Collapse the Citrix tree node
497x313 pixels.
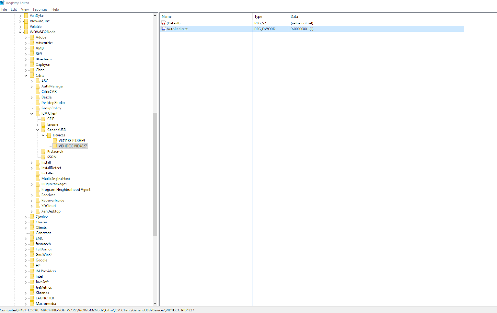[26, 75]
